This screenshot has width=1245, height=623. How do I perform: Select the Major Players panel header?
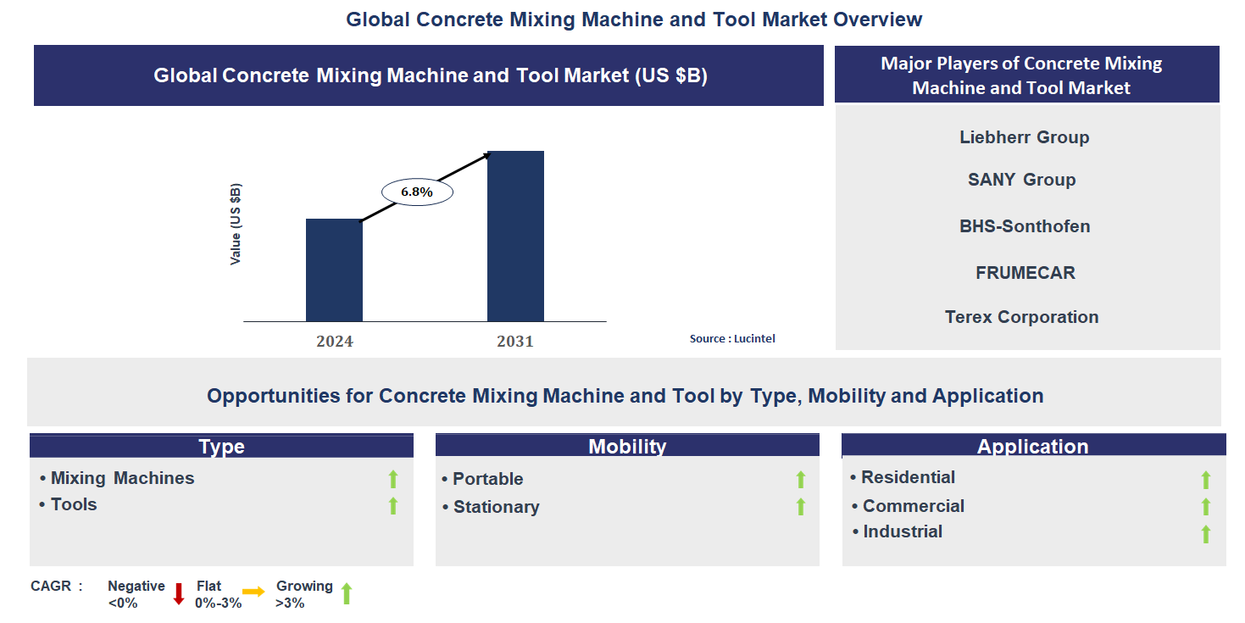click(1026, 75)
